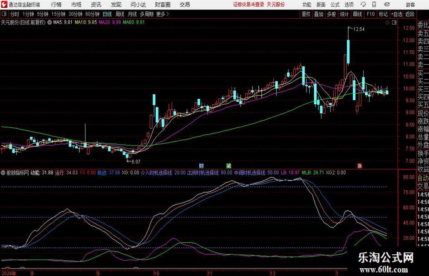
Task: Click the 运行: 34.03 indicator value
Action: click(66, 173)
